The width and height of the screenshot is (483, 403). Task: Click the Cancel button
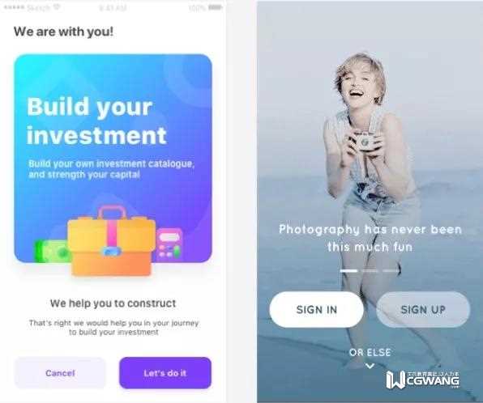[x=60, y=373]
